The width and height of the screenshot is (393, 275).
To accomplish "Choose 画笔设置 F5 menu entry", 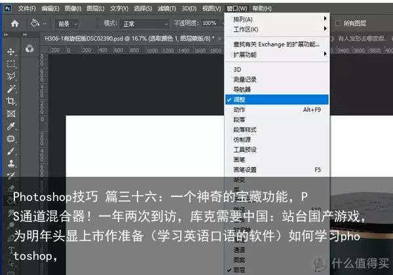I will point(276,170).
